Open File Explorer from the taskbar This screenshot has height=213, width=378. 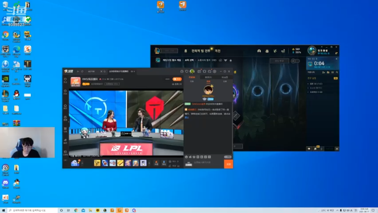(x=90, y=211)
